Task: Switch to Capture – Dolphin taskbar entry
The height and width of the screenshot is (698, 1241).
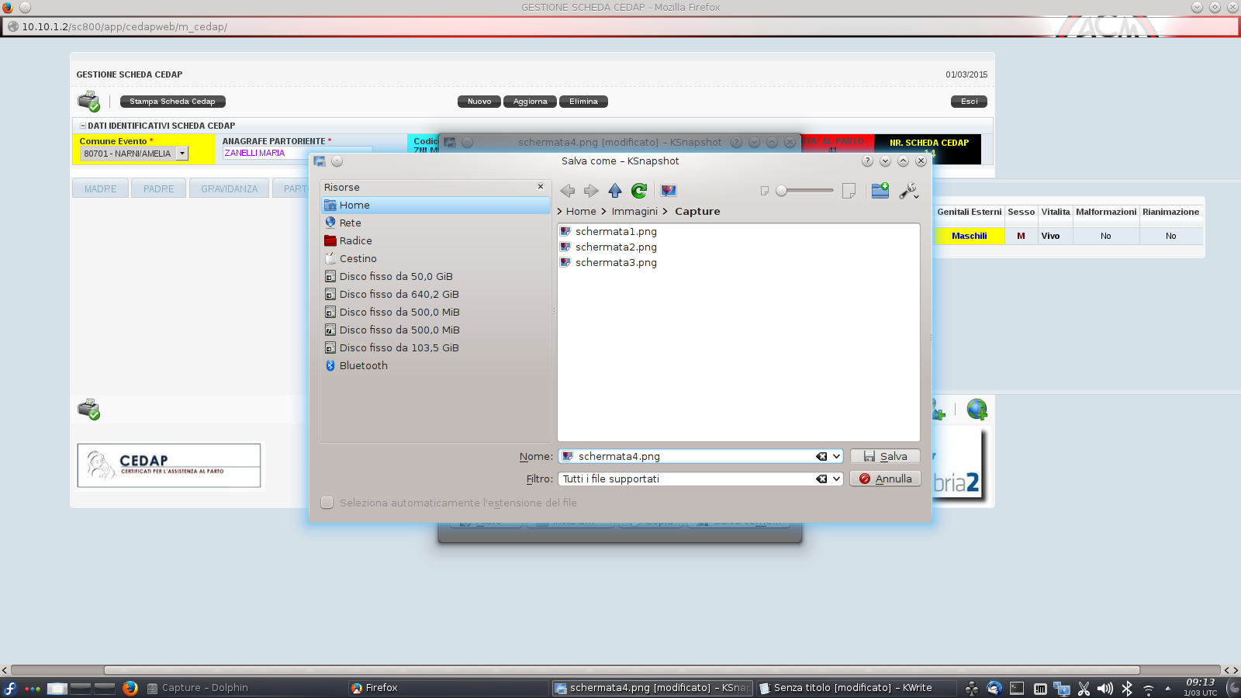Action: click(x=244, y=688)
